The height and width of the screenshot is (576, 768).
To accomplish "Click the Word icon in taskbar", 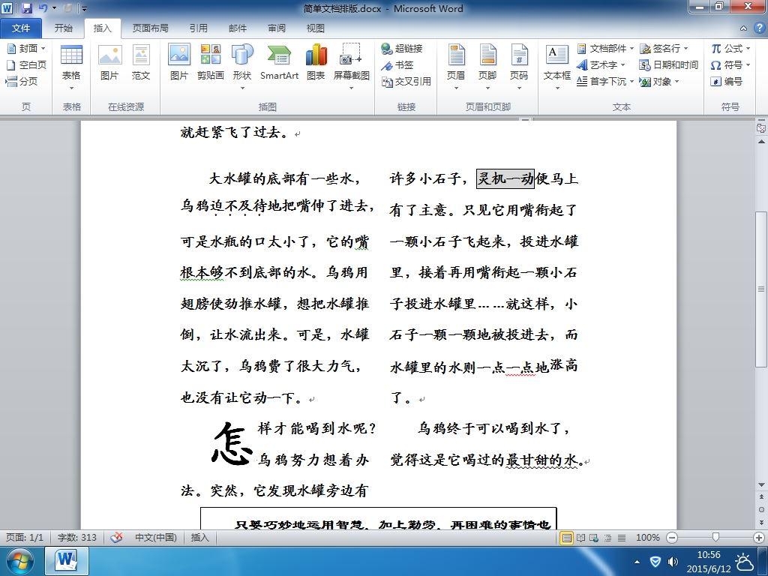I will (67, 561).
